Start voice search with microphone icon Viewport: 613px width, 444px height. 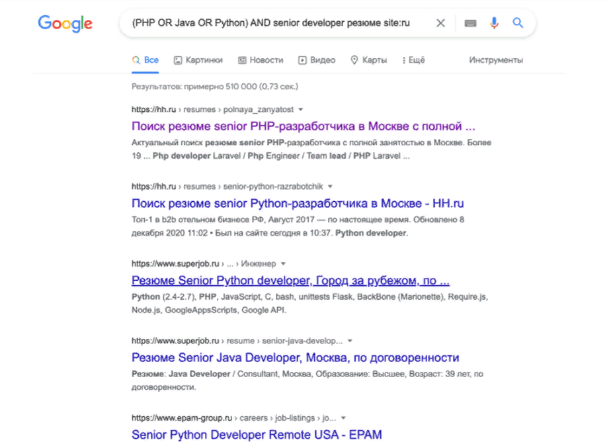pos(494,23)
